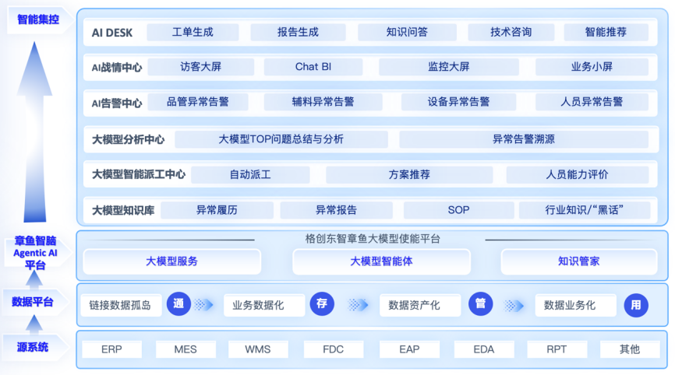Click the 大模型智能体 button
Viewport: 675px width, 375px height.
[x=381, y=261]
